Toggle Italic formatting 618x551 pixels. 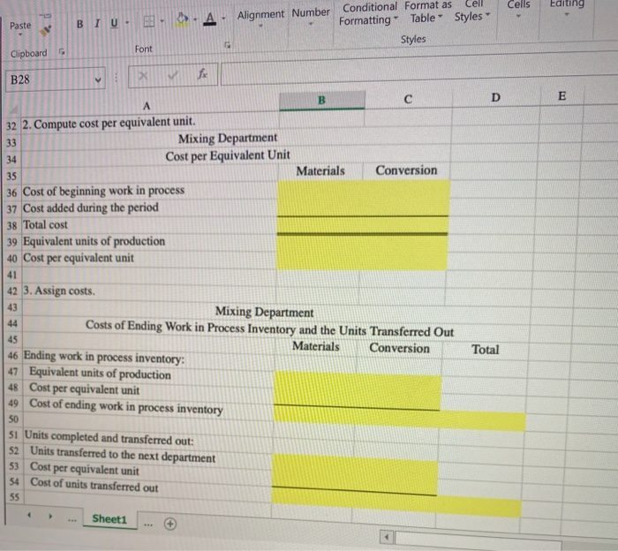[x=97, y=24]
